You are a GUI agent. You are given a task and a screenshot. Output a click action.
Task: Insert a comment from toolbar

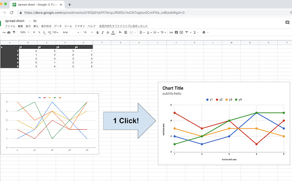(x=176, y=32)
